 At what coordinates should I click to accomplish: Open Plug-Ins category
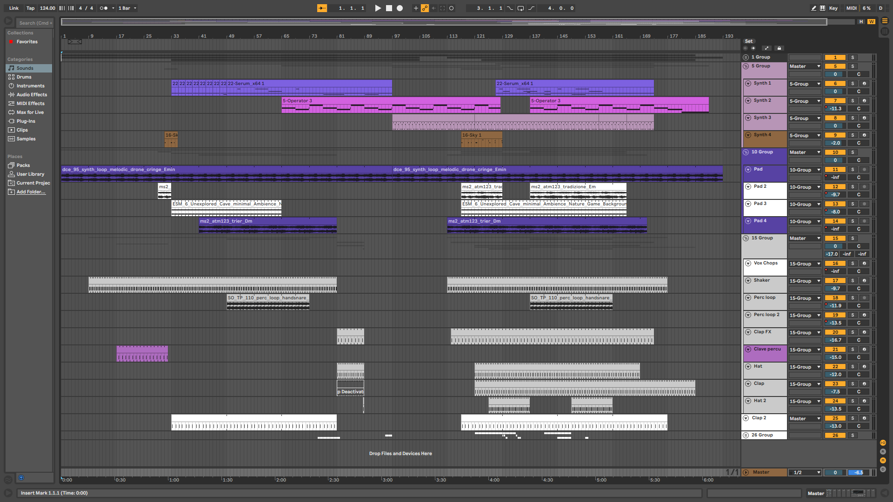coord(29,121)
